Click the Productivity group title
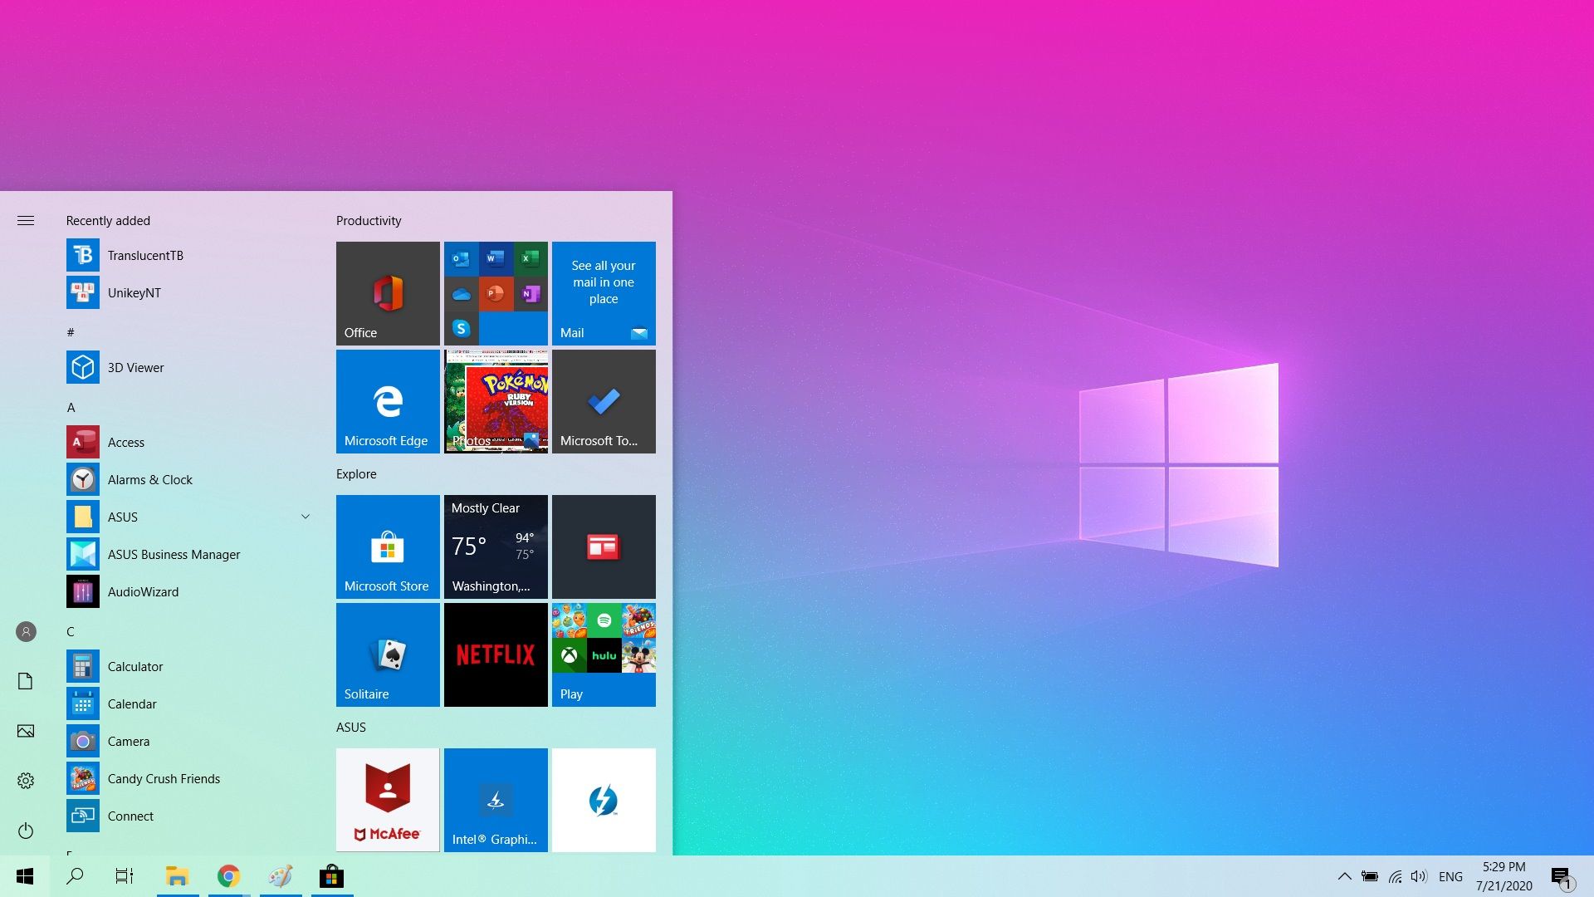The image size is (1594, 897). click(369, 220)
